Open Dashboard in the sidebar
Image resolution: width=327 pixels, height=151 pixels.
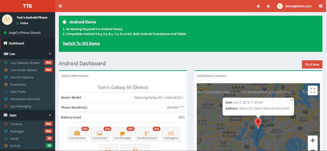[x=28, y=43]
